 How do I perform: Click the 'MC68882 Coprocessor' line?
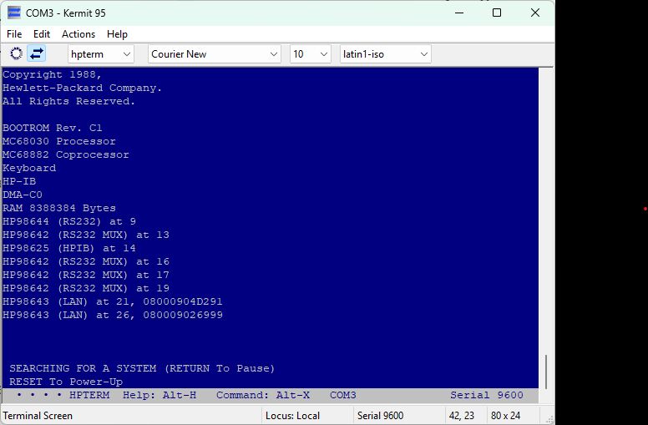coord(66,154)
